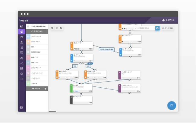This screenshot has height=123, width=196.
Task: Click comment icon on bot node 1384
Action: 88,78
